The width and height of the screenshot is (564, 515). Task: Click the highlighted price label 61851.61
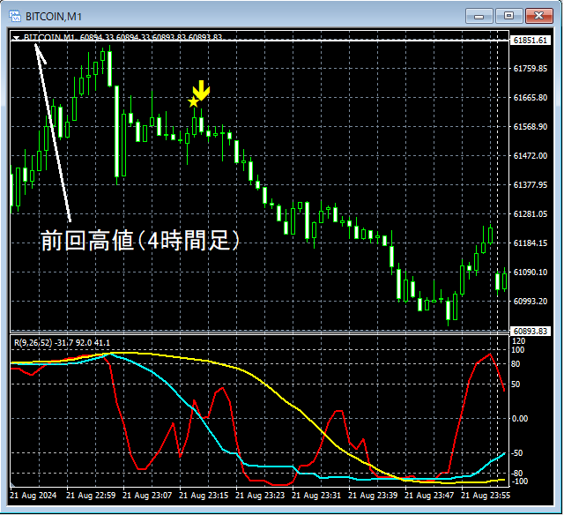(x=531, y=41)
